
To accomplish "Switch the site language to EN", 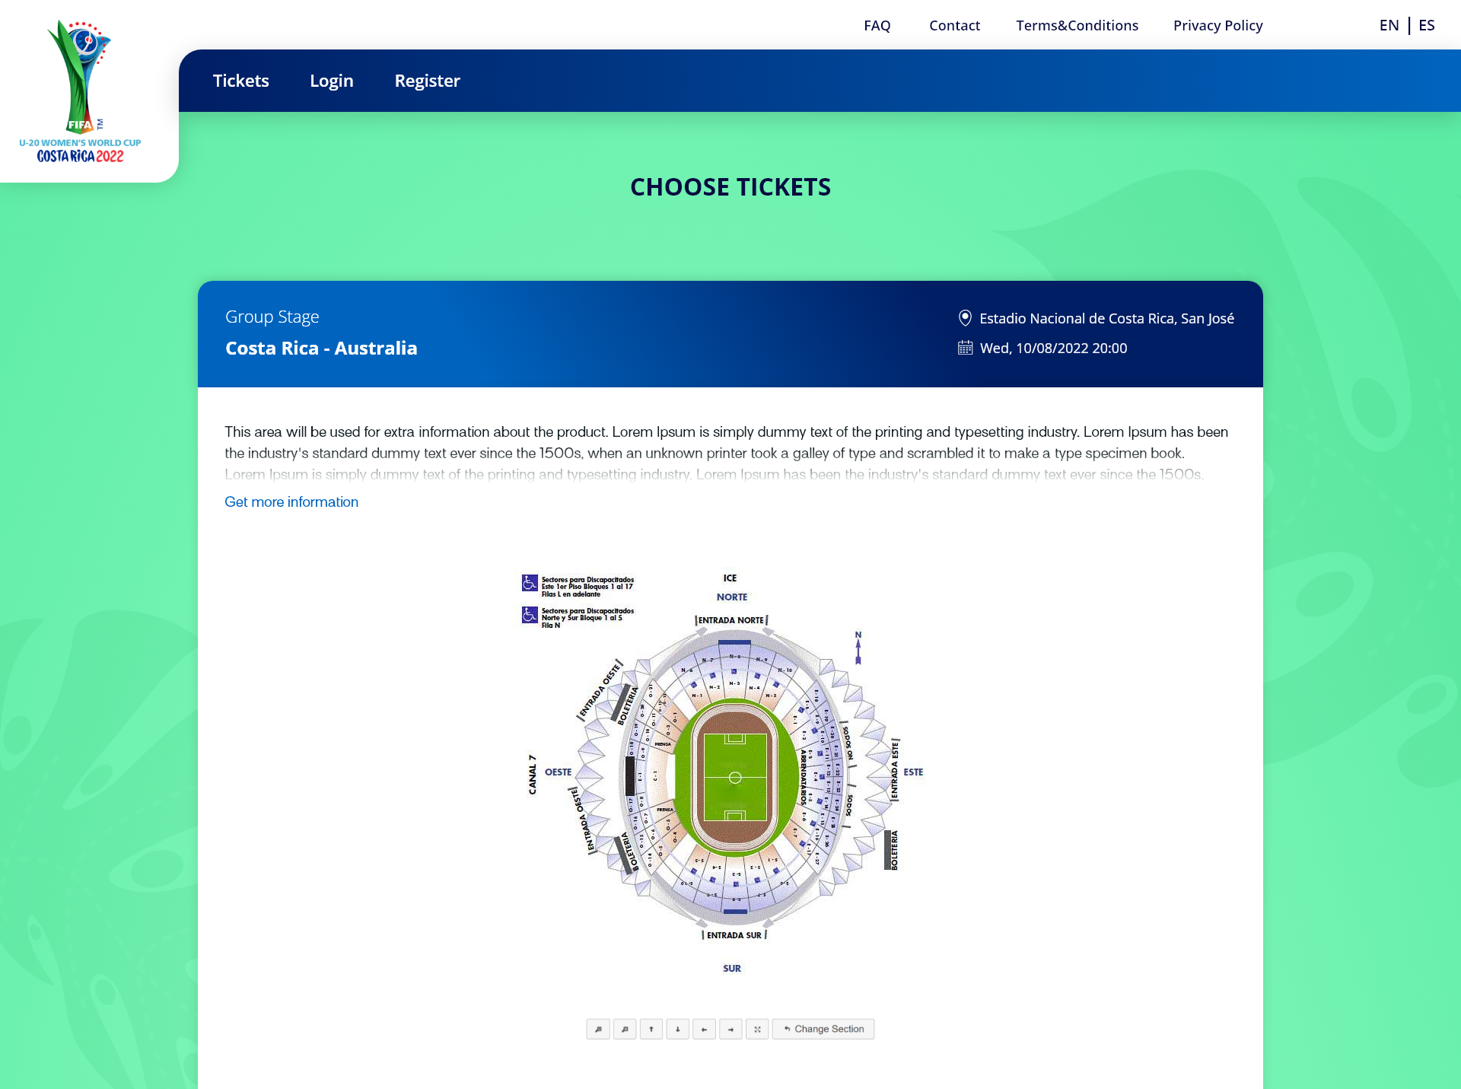I will pyautogui.click(x=1389, y=25).
